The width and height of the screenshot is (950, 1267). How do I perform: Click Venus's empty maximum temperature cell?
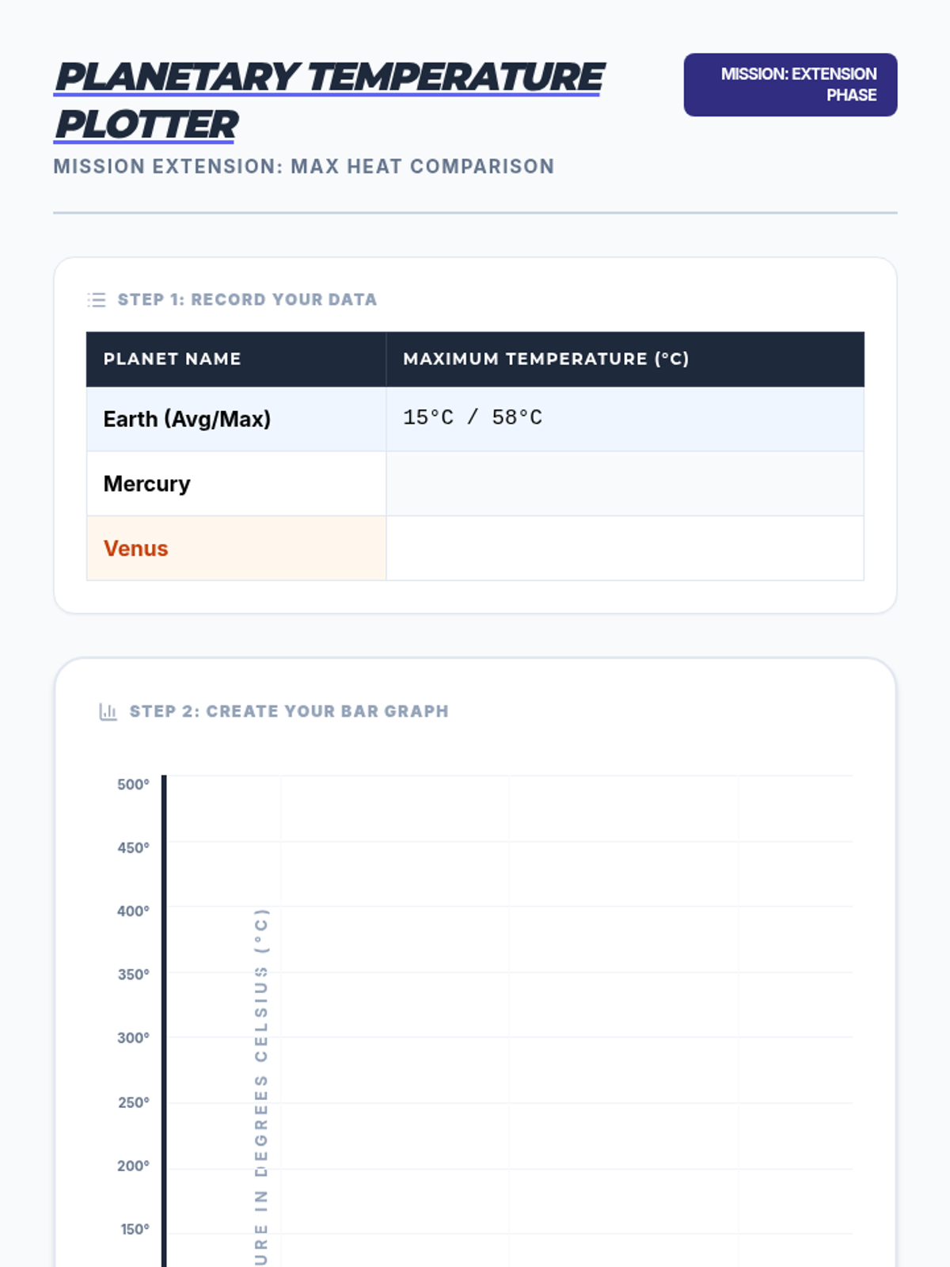pos(625,549)
